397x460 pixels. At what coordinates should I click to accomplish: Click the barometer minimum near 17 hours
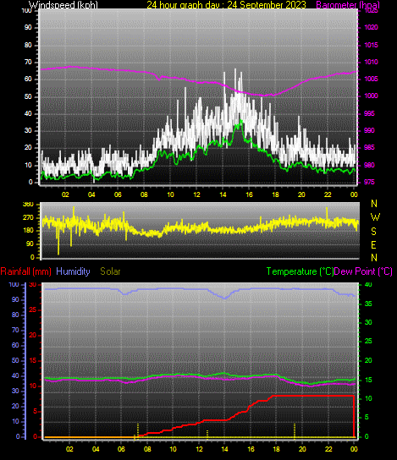coord(264,96)
